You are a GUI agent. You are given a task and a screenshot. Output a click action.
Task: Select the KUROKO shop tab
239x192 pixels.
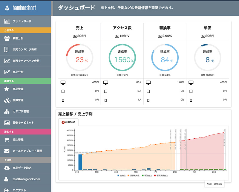click(68, 122)
